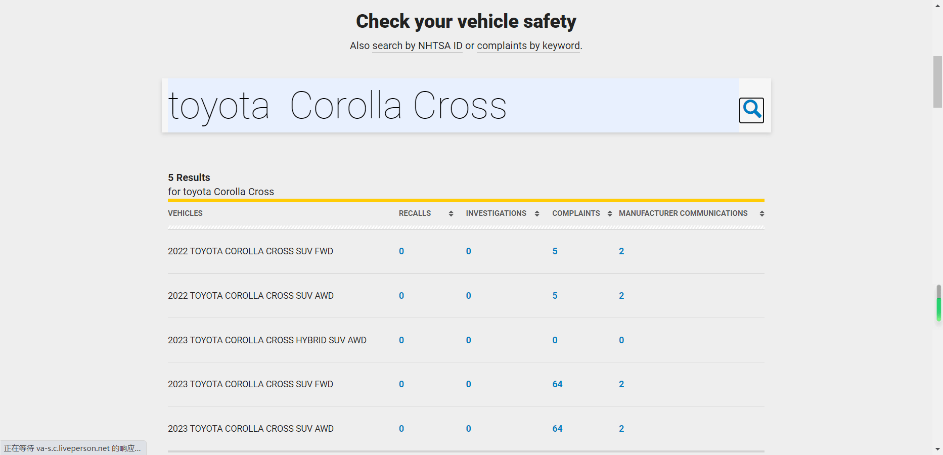Open manufacturer communications for 2023 Hybrid AWD
The height and width of the screenshot is (455, 943).
click(x=621, y=340)
